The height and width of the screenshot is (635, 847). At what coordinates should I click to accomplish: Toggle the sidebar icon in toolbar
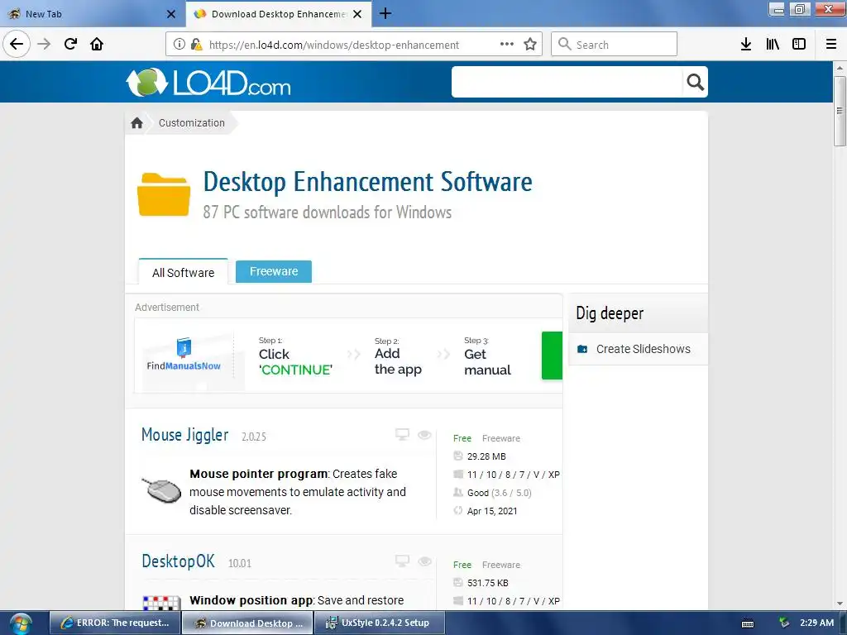click(x=799, y=44)
